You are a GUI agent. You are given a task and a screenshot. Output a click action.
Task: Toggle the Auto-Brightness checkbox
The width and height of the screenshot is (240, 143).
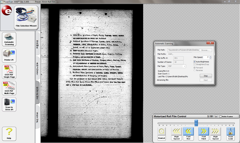(195, 62)
